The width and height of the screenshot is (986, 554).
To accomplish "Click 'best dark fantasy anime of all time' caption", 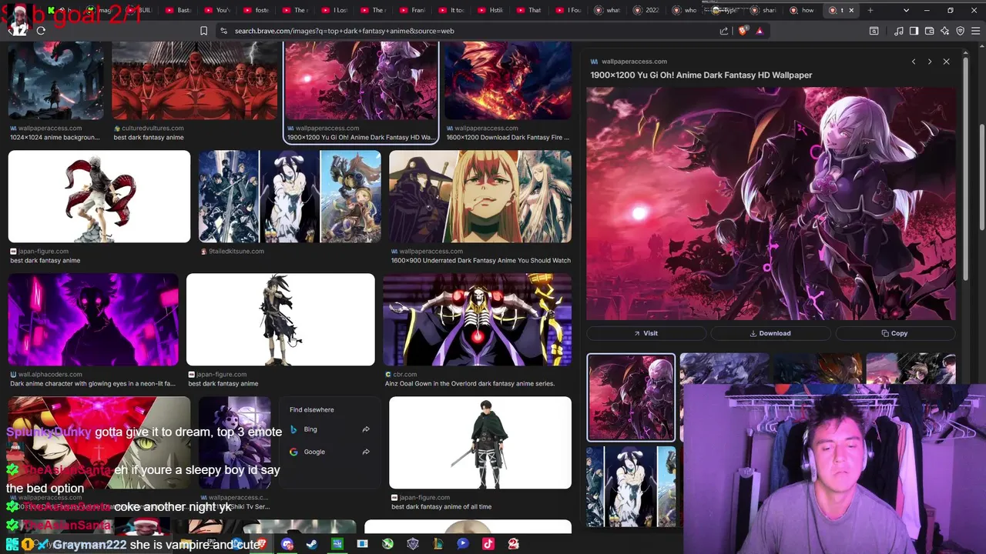I will pyautogui.click(x=441, y=507).
